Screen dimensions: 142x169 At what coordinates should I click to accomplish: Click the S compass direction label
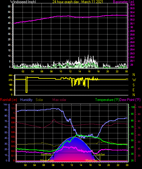[x=133, y=85]
